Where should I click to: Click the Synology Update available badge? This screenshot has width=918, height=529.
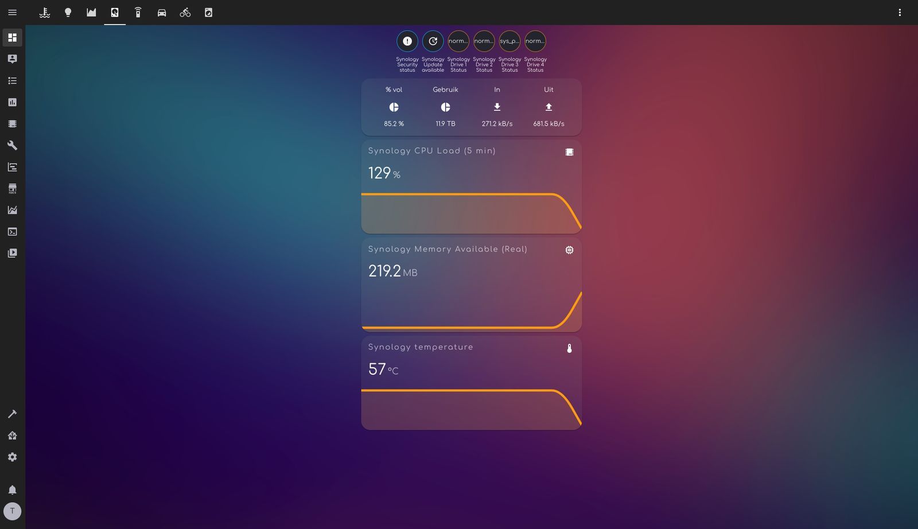pos(433,41)
